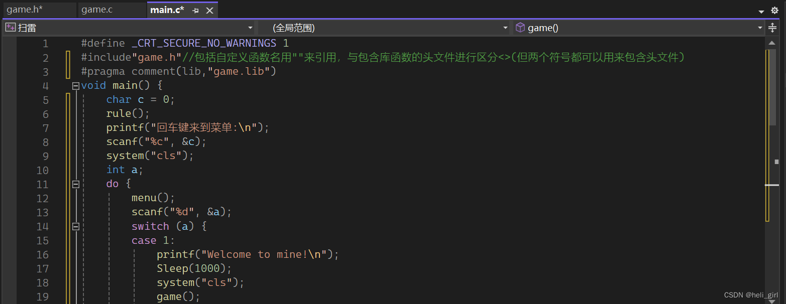Click the game(); call on line 19
The height and width of the screenshot is (304, 786).
[x=178, y=296]
